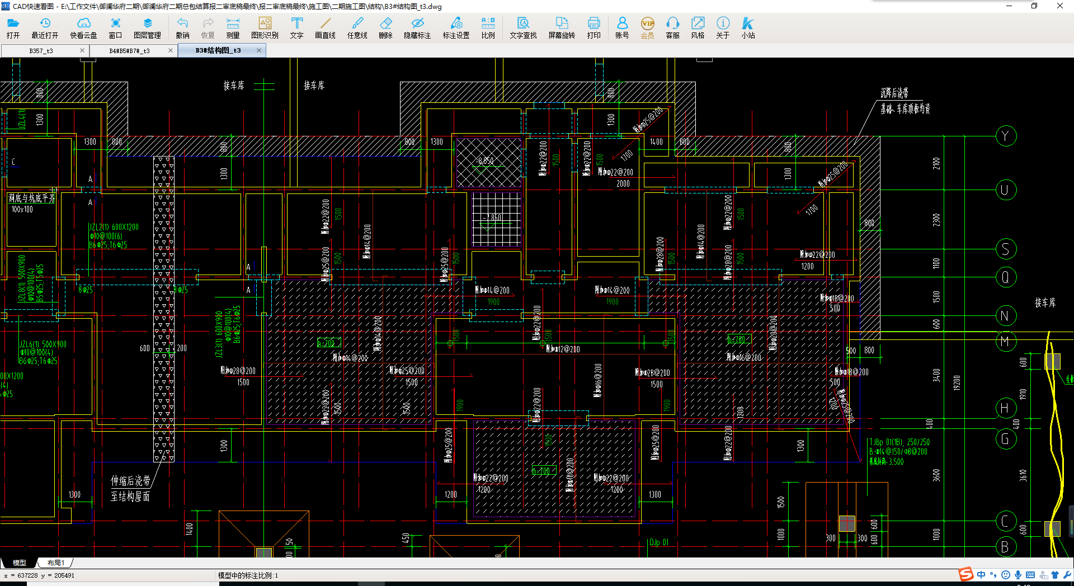Click the 打开 (Open) toolbar icon
Screen dimensions: 1074x586
tap(13, 27)
